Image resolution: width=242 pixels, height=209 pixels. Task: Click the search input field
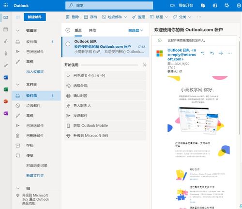coord(109,5)
